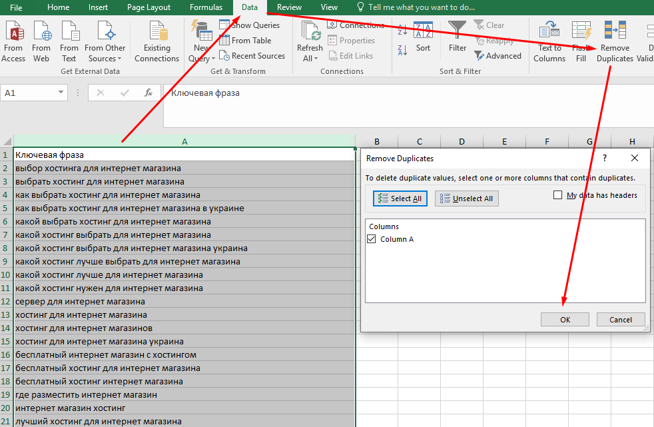Toggle the Filter funnel
This screenshot has width=654, height=427.
click(x=457, y=37)
